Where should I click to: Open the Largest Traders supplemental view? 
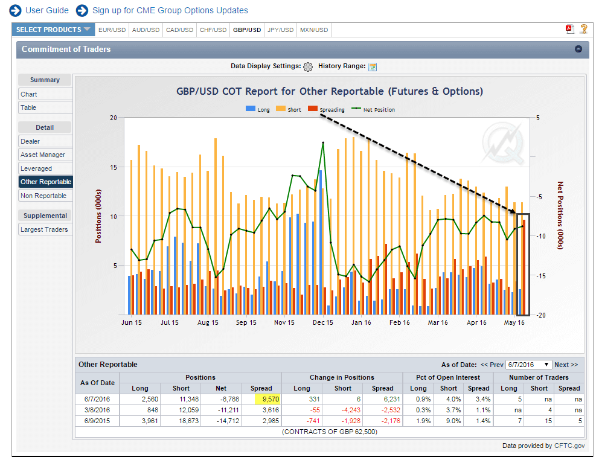pyautogui.click(x=45, y=229)
